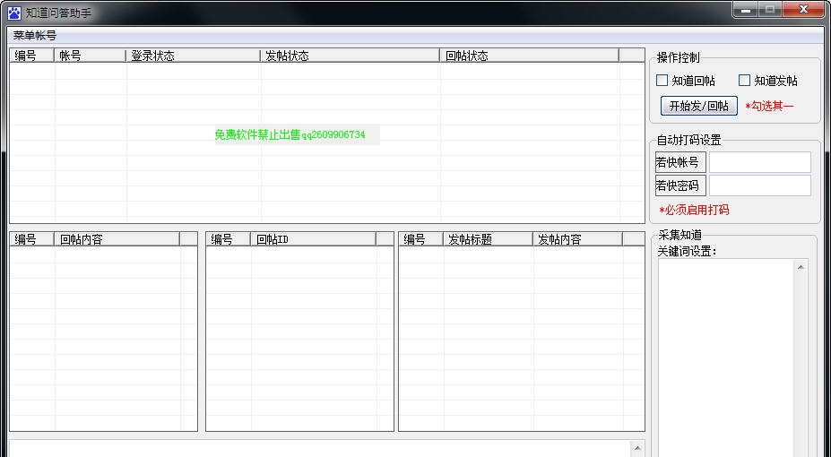Image resolution: width=831 pixels, height=457 pixels.
Task: Focus the 若快密码 input field
Action: click(x=760, y=185)
